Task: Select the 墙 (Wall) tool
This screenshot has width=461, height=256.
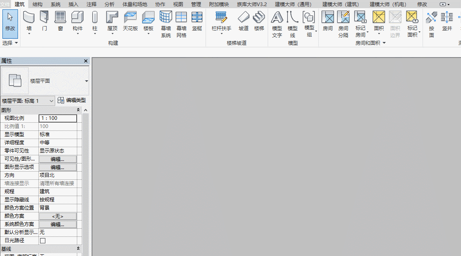Action: pyautogui.click(x=29, y=22)
